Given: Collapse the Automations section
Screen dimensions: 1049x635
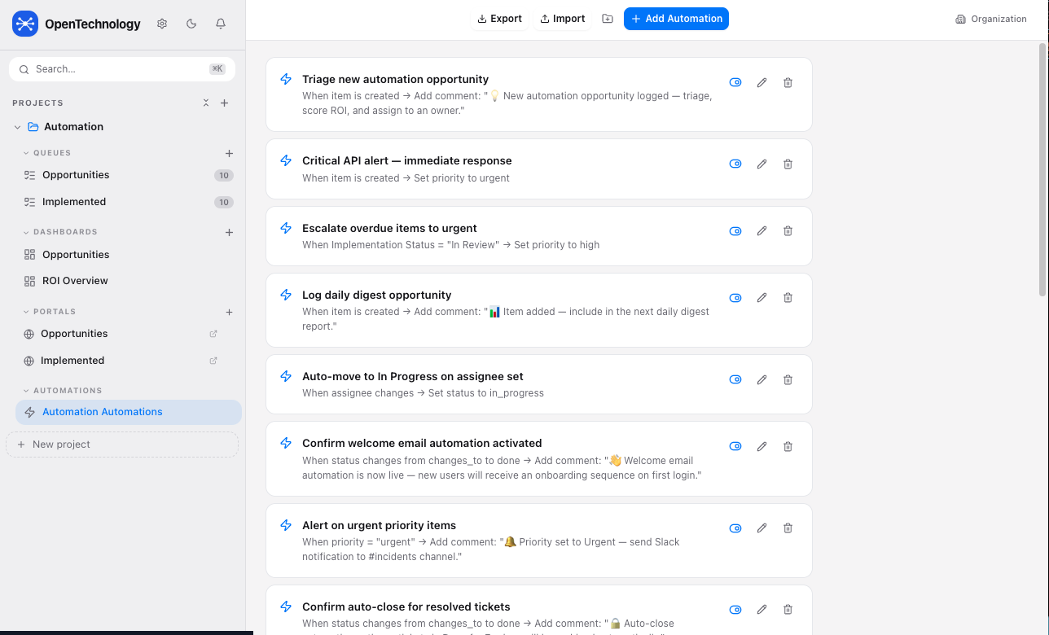Looking at the screenshot, I should (26, 391).
